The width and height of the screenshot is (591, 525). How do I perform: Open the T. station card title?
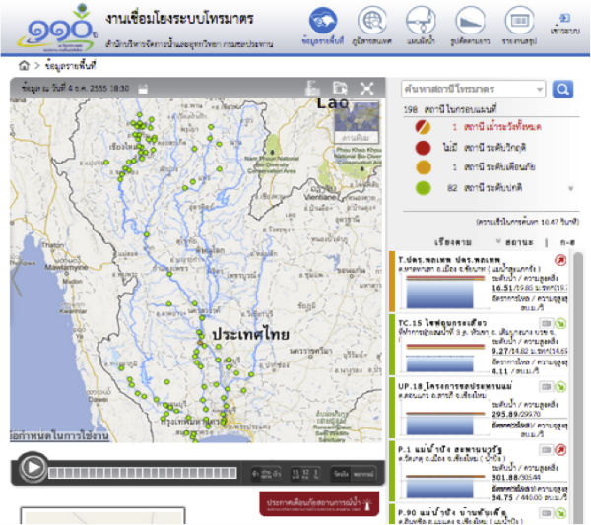449,260
